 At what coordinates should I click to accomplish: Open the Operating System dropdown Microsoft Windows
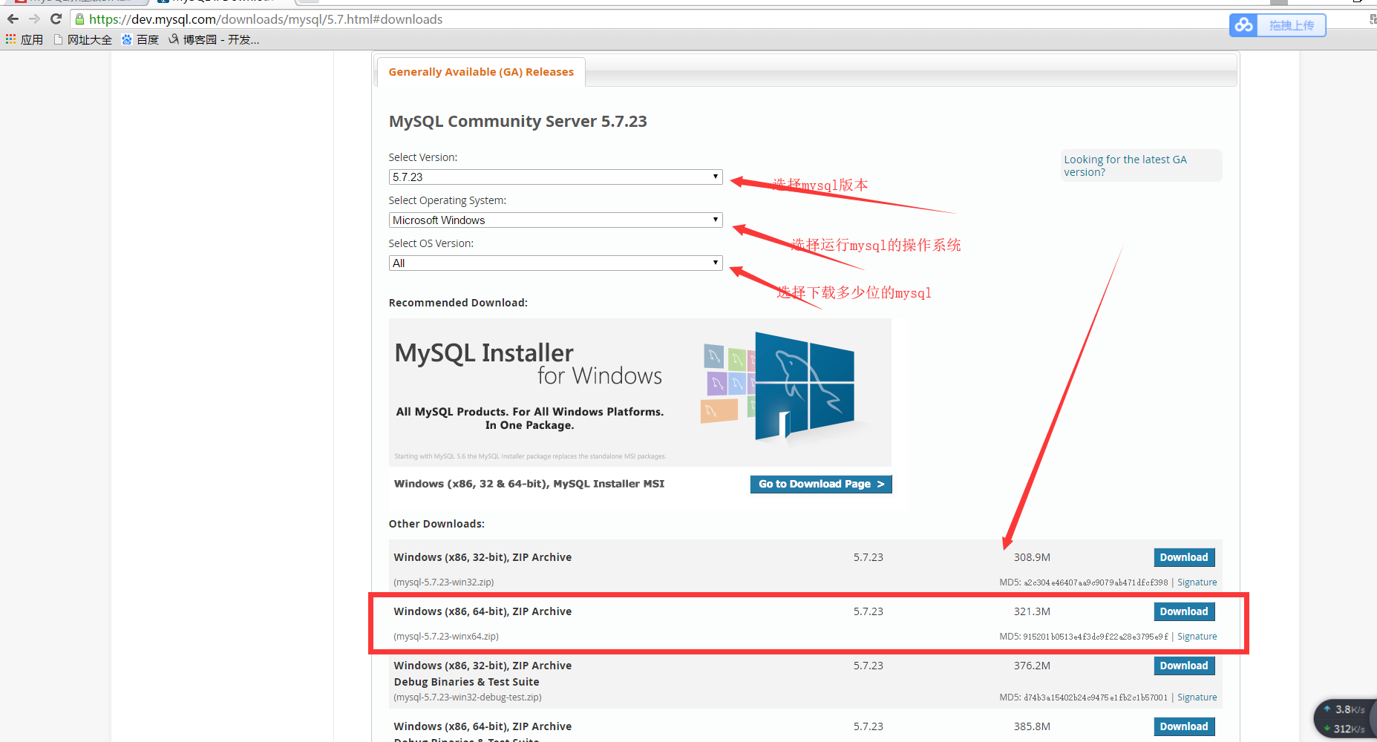coord(555,220)
